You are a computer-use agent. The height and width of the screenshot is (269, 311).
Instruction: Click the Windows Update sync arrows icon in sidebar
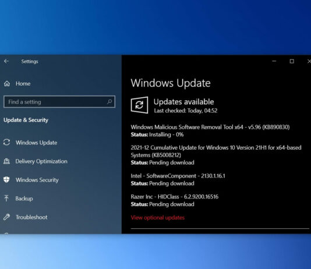tap(6, 142)
